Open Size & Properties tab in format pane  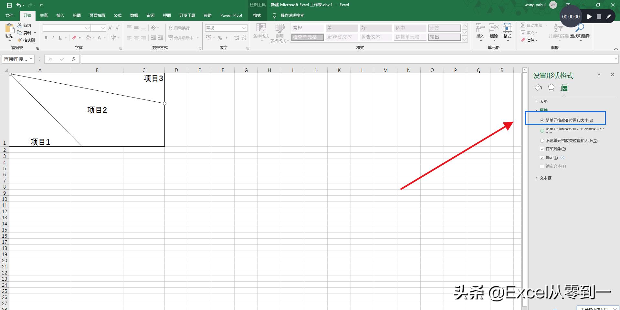click(564, 88)
